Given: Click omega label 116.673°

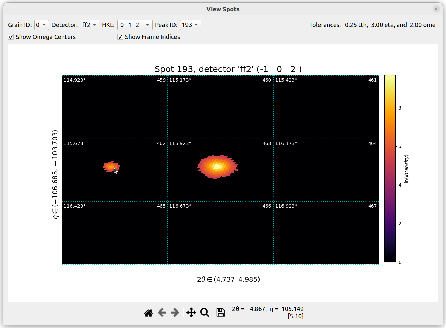Looking at the screenshot, I should [x=180, y=206].
